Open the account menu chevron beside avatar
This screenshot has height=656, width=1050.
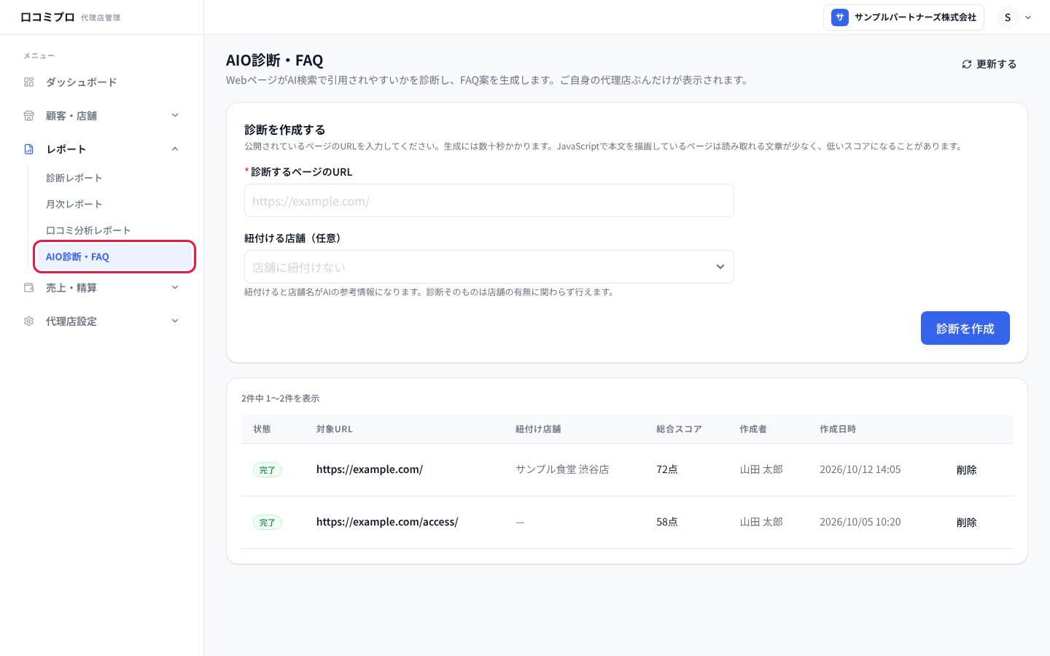[1028, 17]
